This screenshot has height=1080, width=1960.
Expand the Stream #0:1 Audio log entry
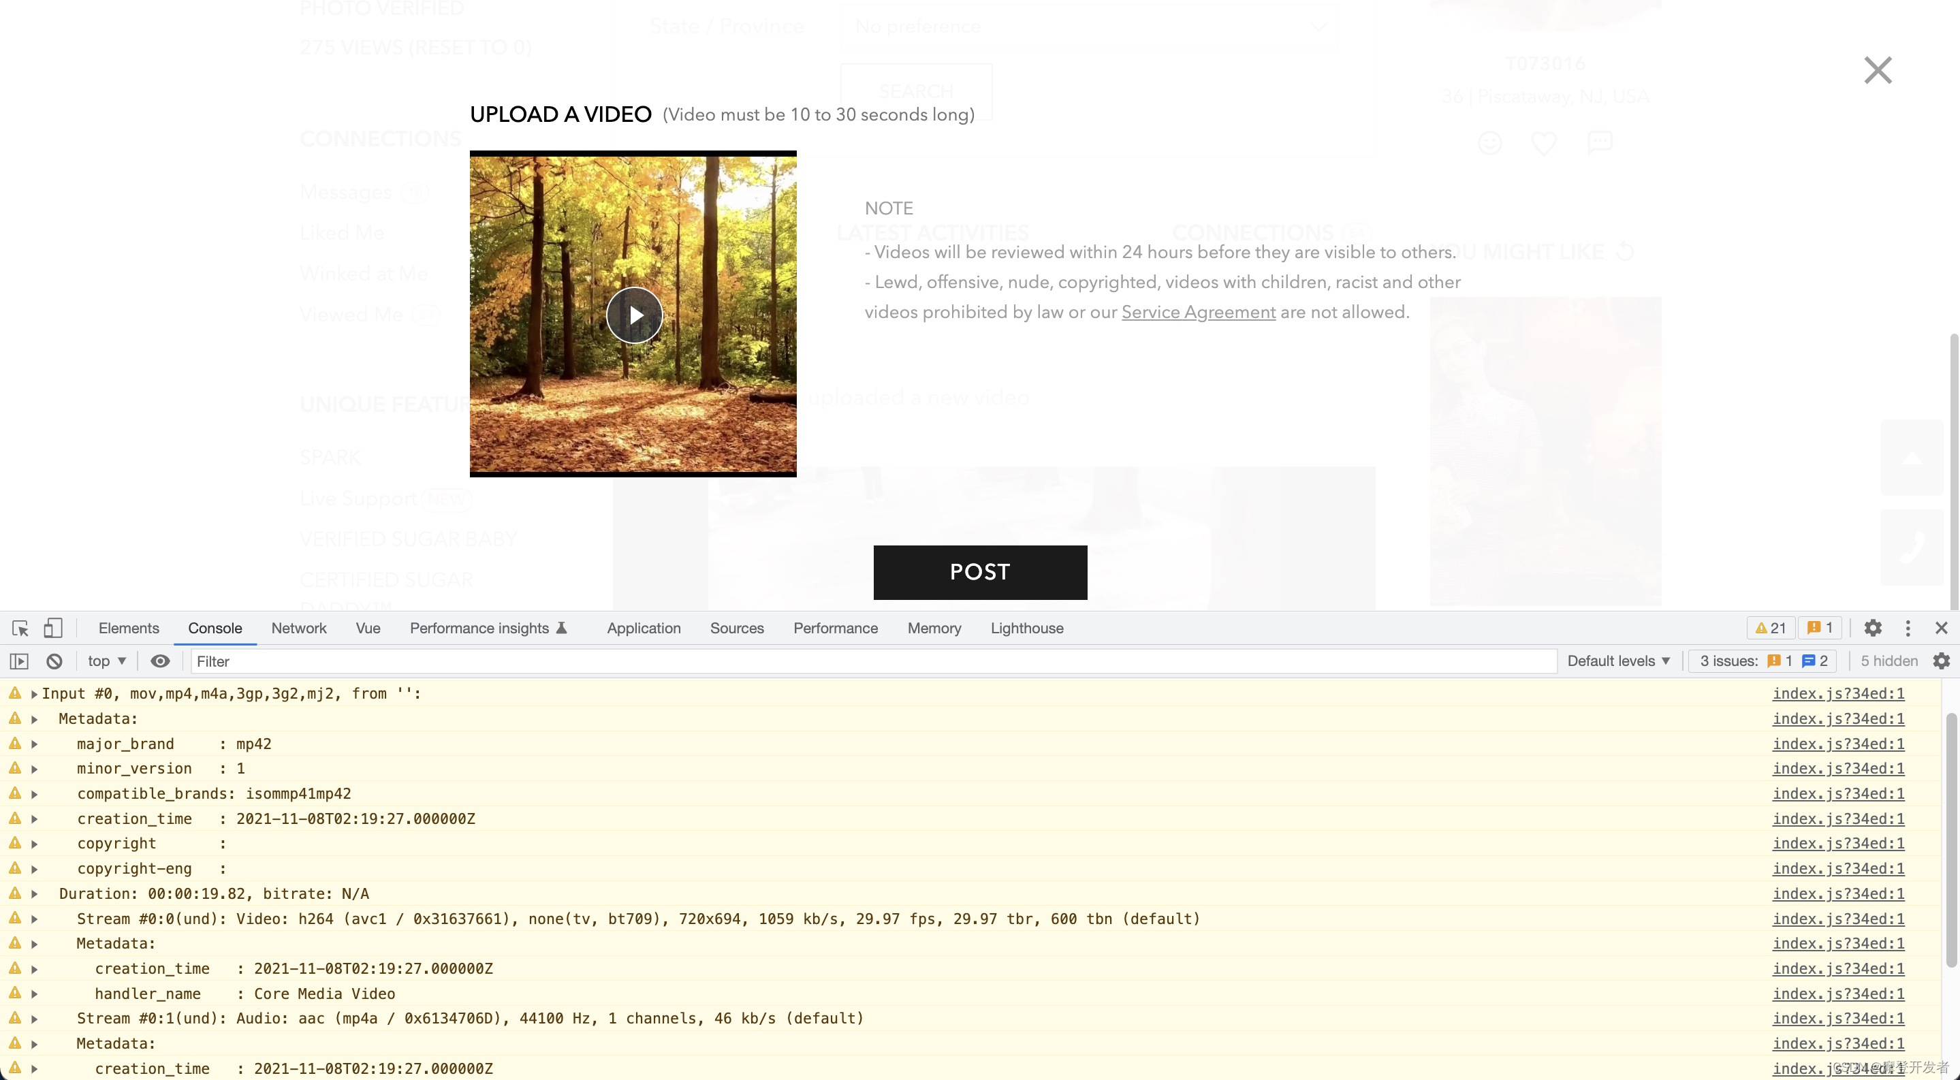[33, 1019]
